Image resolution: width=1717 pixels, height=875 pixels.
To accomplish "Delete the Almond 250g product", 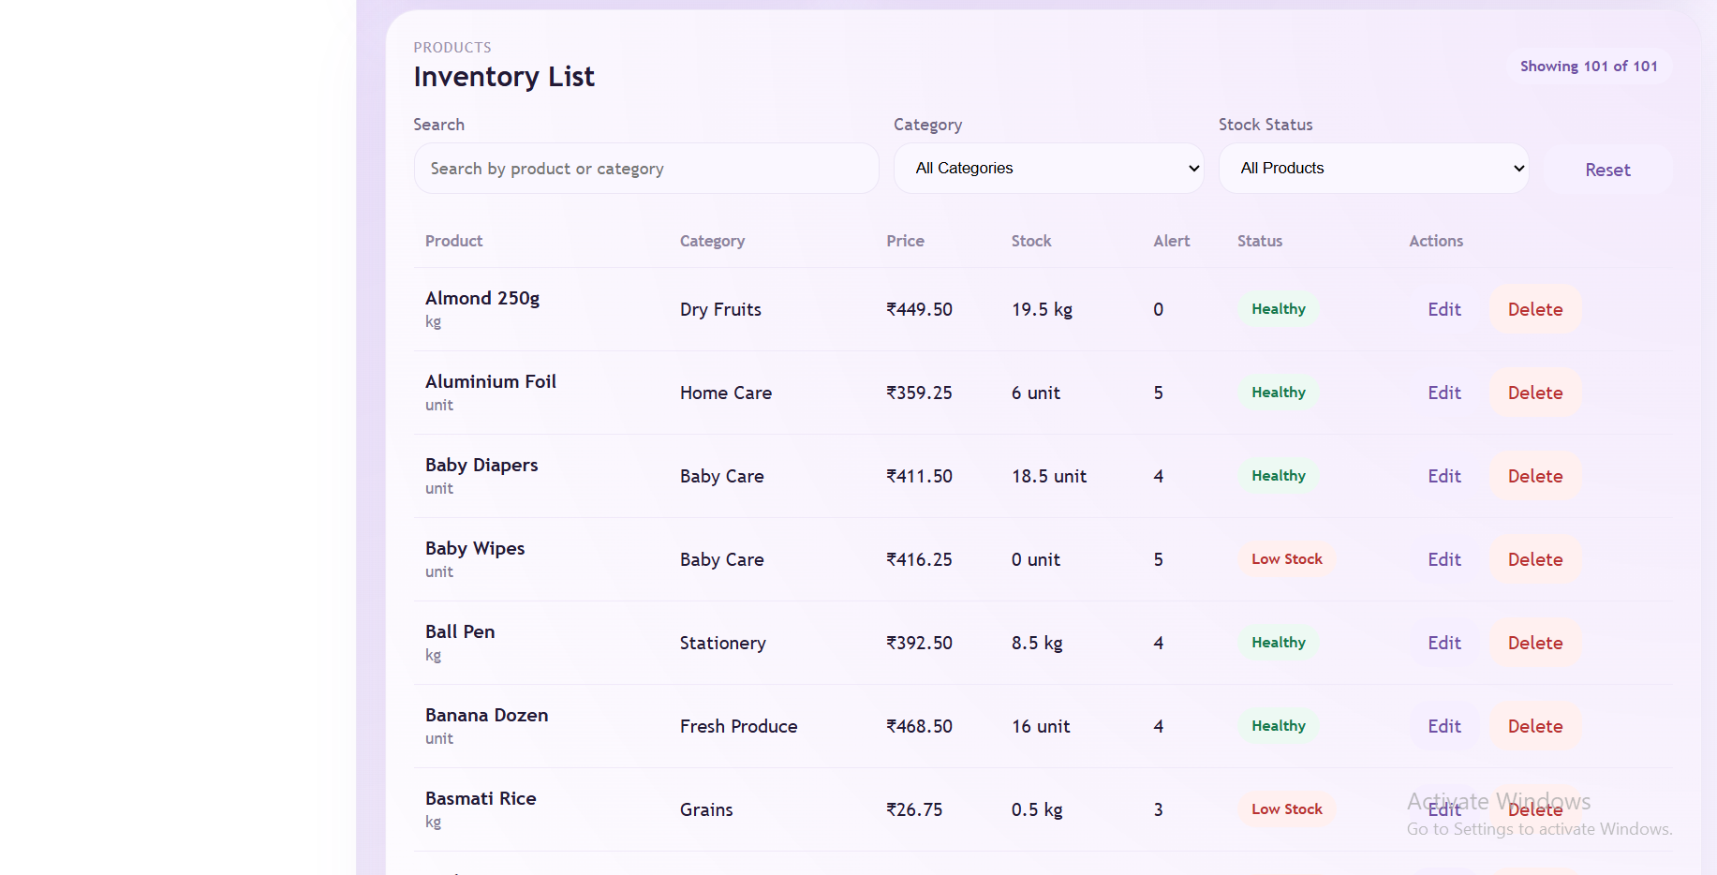I will 1535,309.
